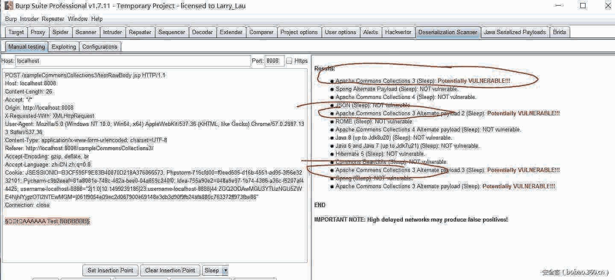Click inside the Port input field

[x=274, y=61]
